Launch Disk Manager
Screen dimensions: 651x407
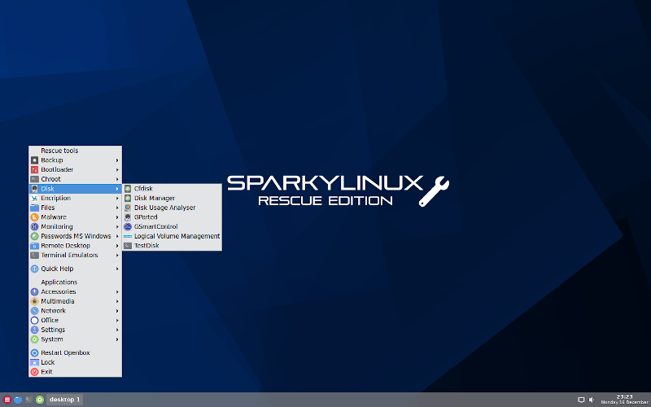coord(172,198)
